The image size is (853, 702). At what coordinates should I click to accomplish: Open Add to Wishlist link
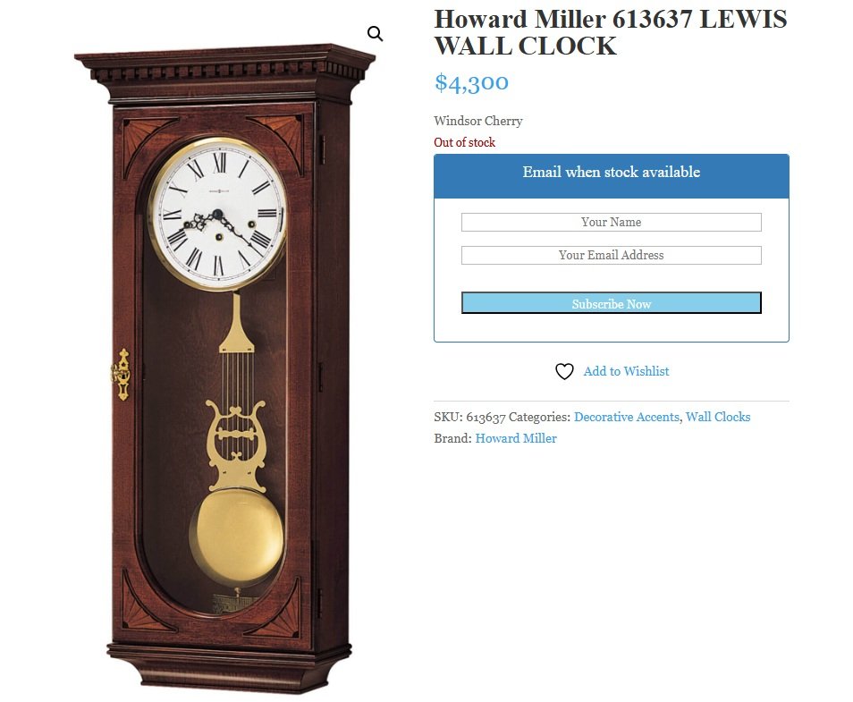pos(626,371)
